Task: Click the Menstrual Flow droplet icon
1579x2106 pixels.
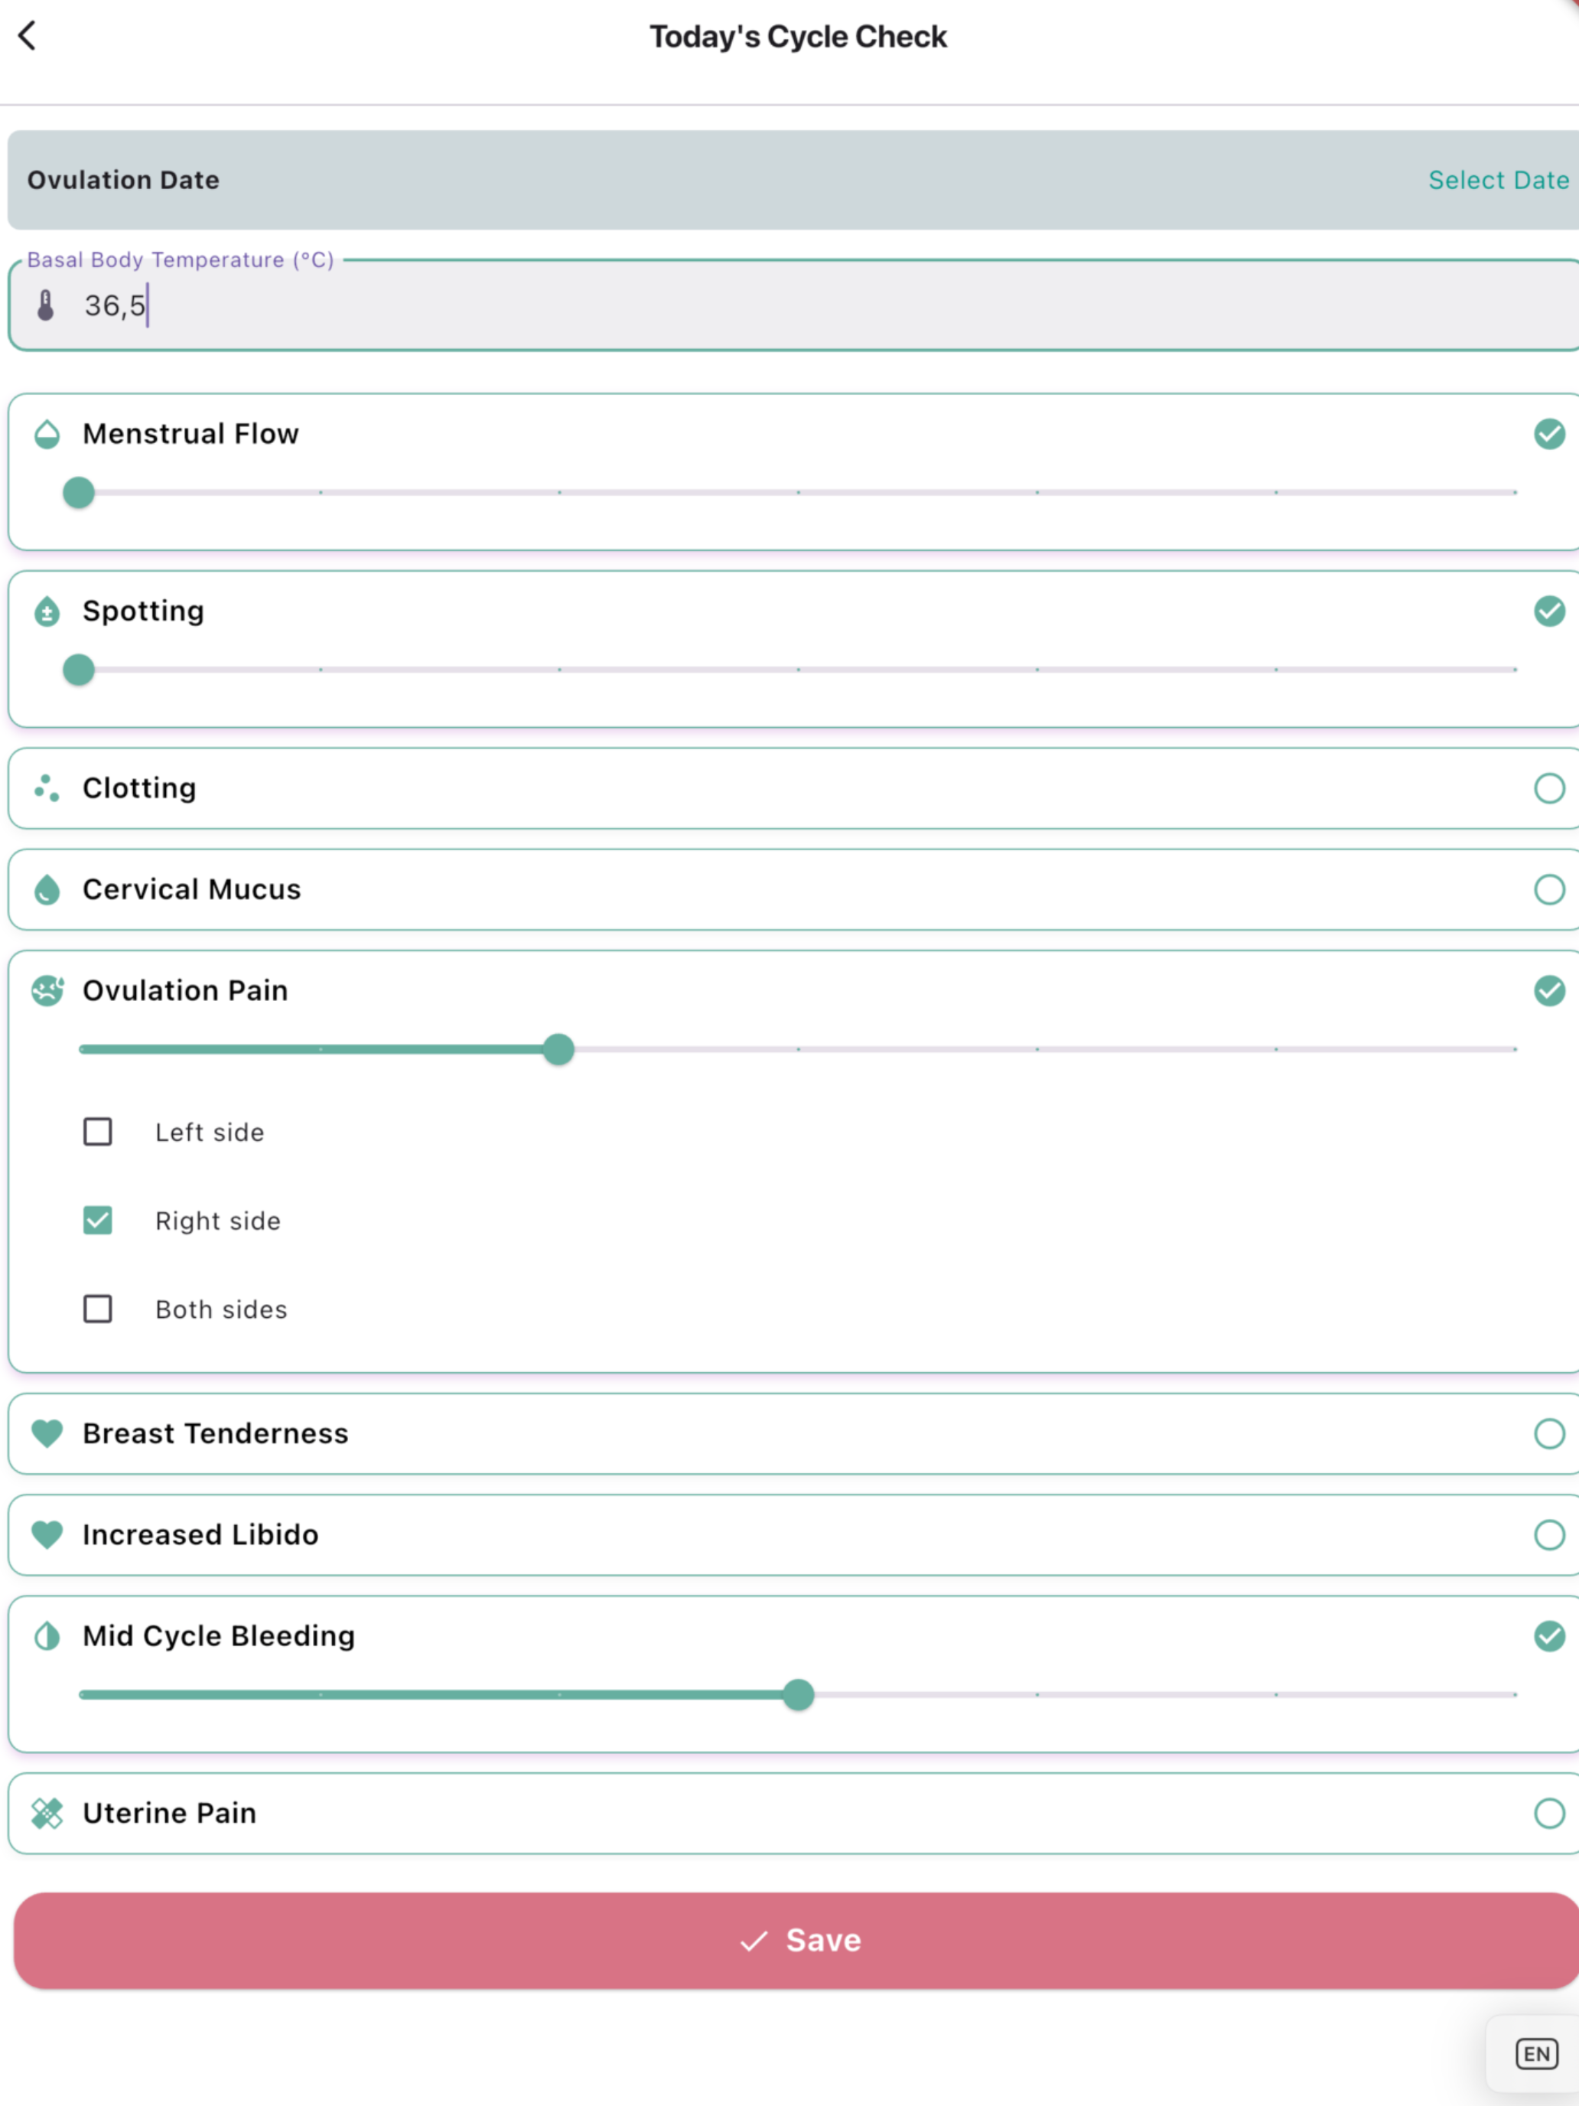Action: point(47,434)
